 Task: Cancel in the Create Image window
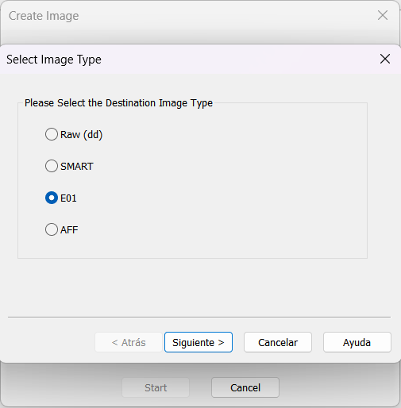click(x=245, y=387)
